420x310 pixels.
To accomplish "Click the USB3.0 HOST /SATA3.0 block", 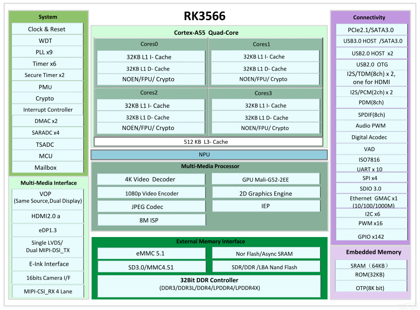I will click(372, 41).
